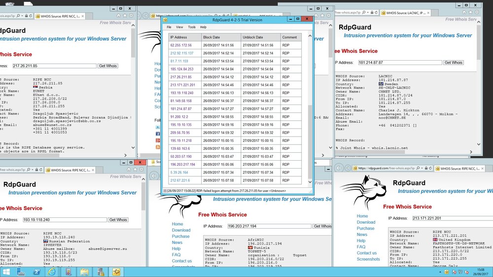This screenshot has width=493, height=277.
Task: Open the File menu in RdpGuard
Action: [x=169, y=27]
